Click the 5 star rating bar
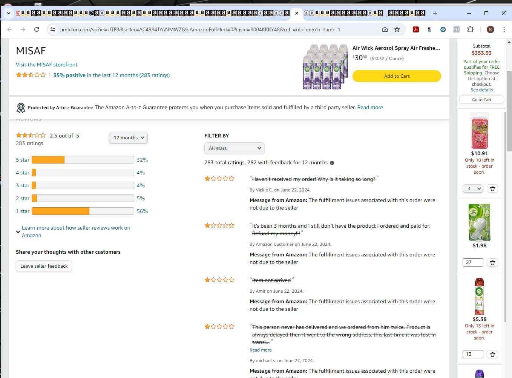Screen dimensions: 512x378 (x=83, y=160)
